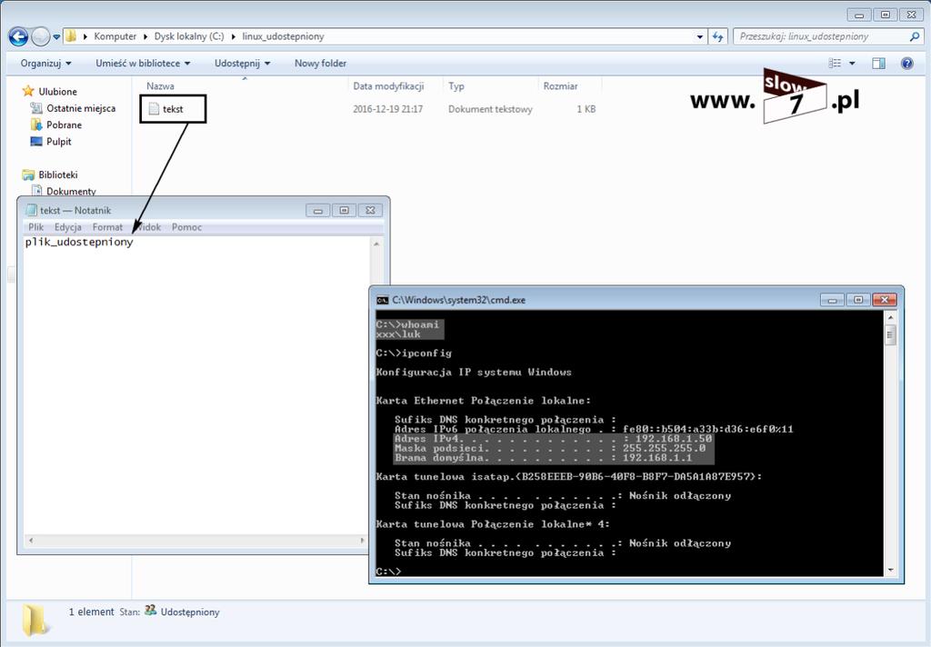Open the Plik menu in Notatnik
The width and height of the screenshot is (931, 647).
click(35, 227)
